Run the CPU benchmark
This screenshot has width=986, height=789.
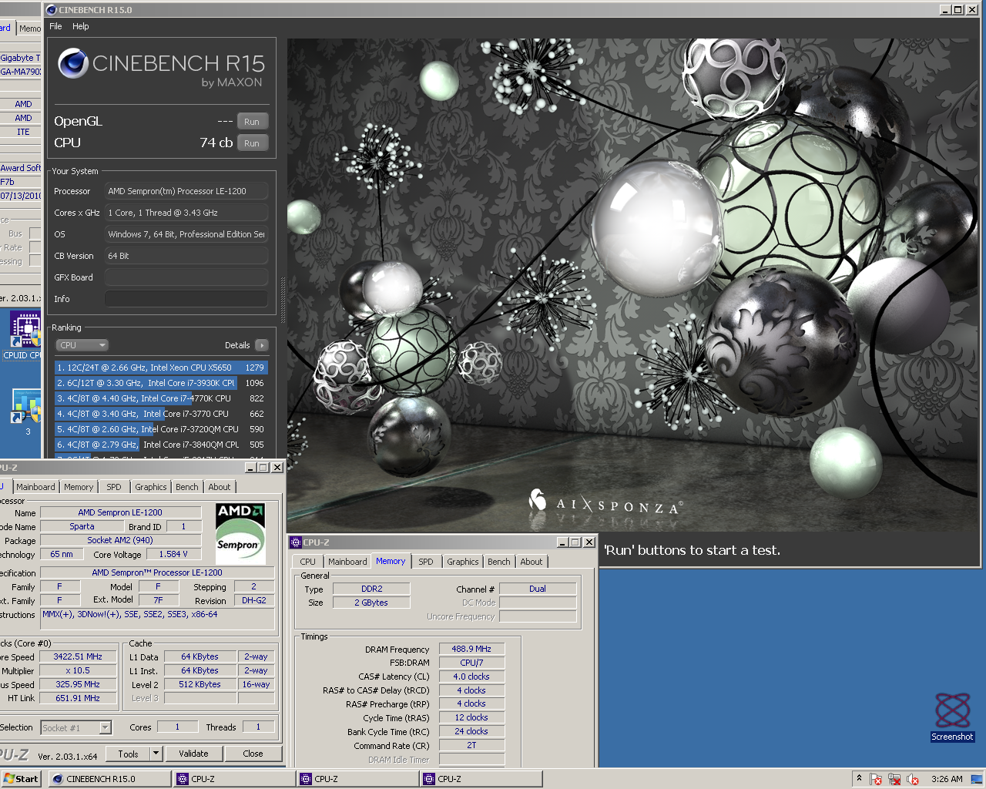pos(252,143)
